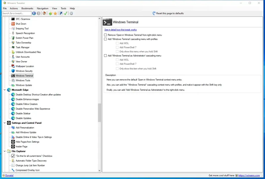Click the orange bookmarks star icon

55,13
